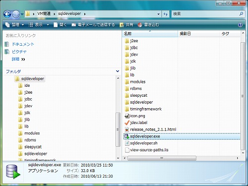The height and width of the screenshot is (186, 248).
Task: Collapse the フォルダ pane chevron
Action: click(118, 71)
